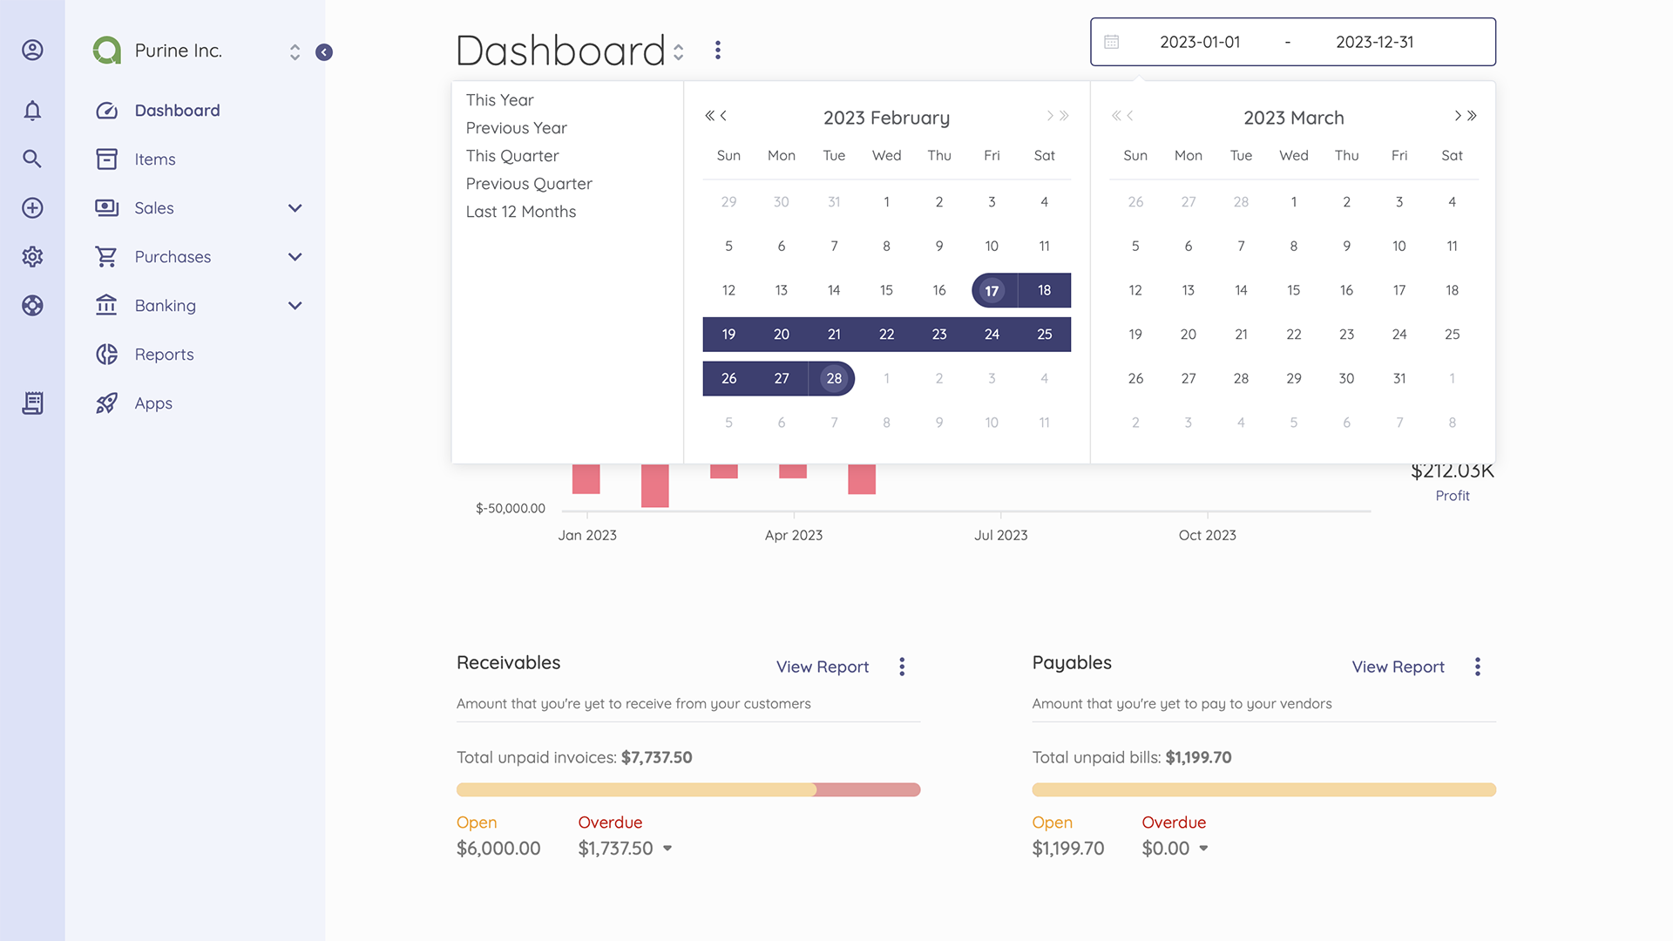The image size is (1673, 941).
Task: Go to next year in March calendar
Action: click(1472, 115)
